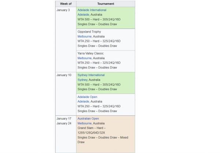Open the Melbourne link under Yarra Valley Classic

[x=85, y=58]
